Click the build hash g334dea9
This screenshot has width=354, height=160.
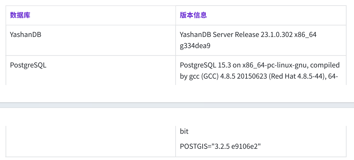(x=195, y=46)
